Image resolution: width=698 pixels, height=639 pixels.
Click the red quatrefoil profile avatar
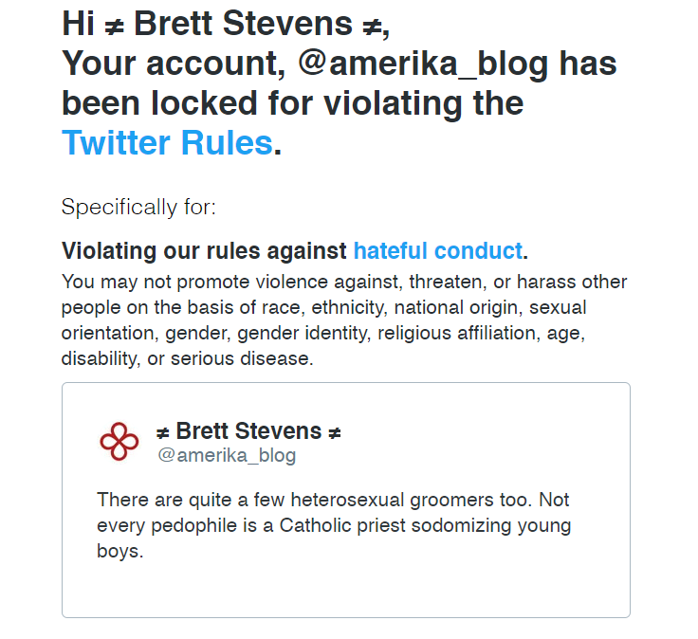pyautogui.click(x=119, y=441)
